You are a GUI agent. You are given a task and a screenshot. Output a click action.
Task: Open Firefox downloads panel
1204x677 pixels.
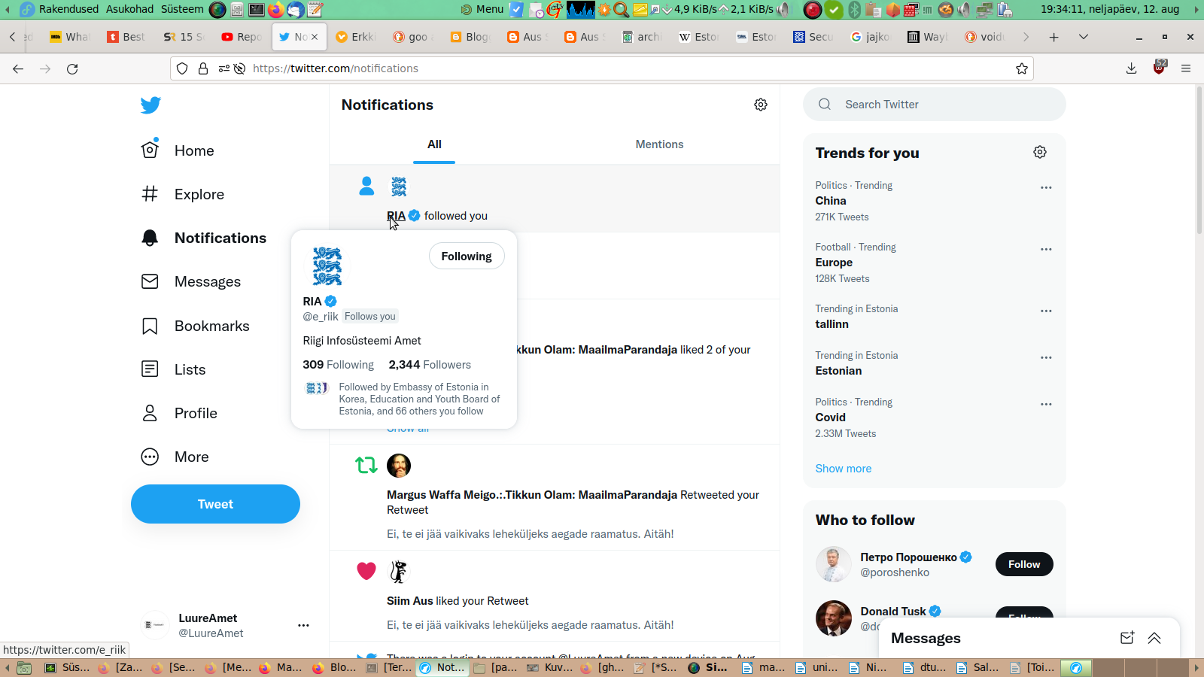pos(1131,68)
